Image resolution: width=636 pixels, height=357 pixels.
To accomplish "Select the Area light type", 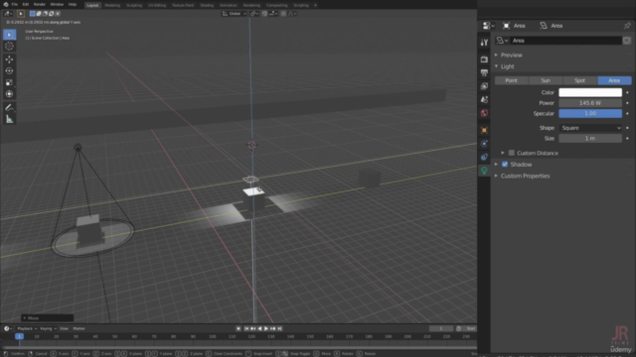I will (x=614, y=80).
